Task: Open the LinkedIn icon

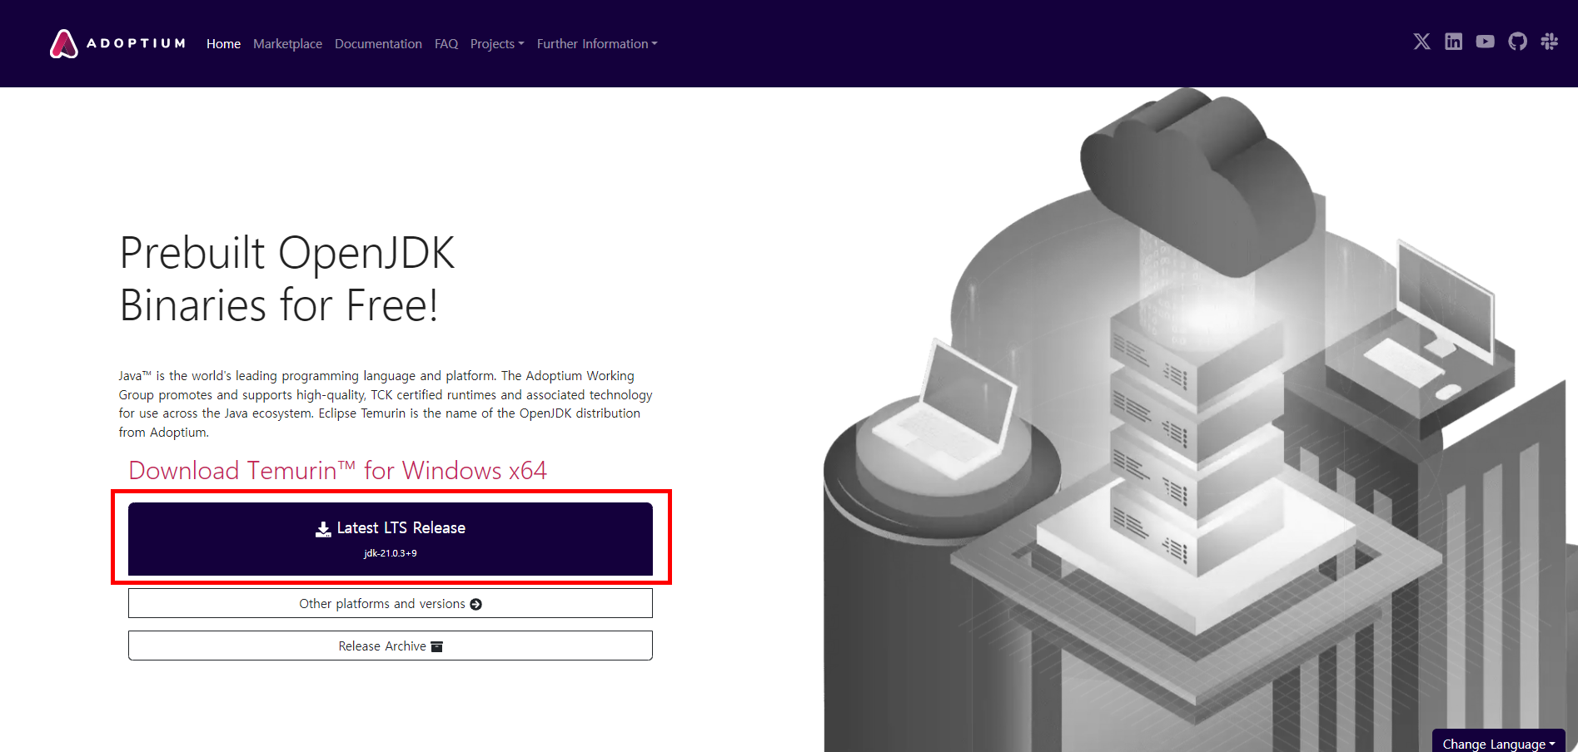Action: 1453,42
